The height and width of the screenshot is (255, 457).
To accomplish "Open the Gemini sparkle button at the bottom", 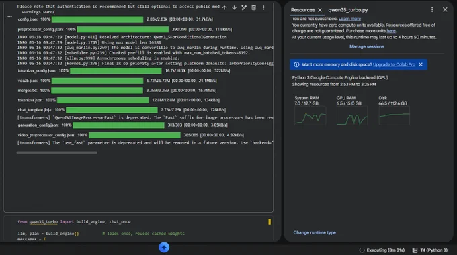I will (164, 247).
